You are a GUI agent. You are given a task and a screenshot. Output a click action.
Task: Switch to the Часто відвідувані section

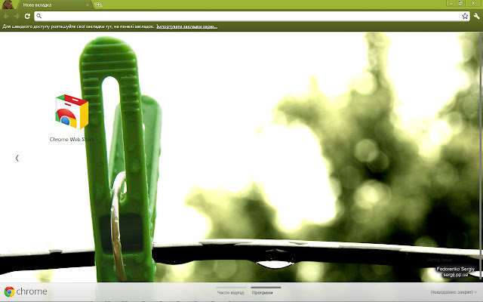coord(231,292)
